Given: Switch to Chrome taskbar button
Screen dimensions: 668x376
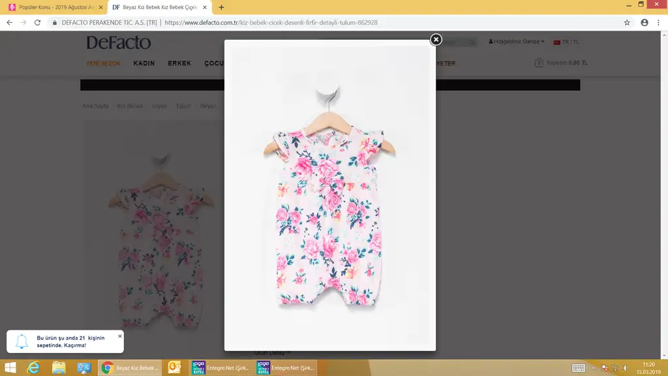Looking at the screenshot, I should click(x=130, y=368).
